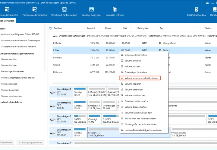
Task: Click Daten wiederherstellen icon in context menu
Action: point(122,55)
